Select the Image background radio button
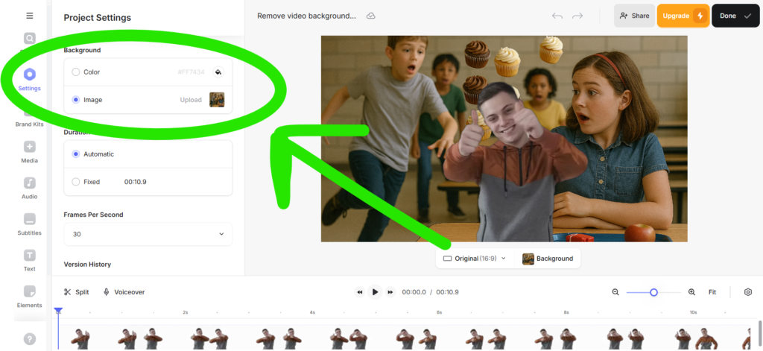763x351 pixels. click(76, 100)
